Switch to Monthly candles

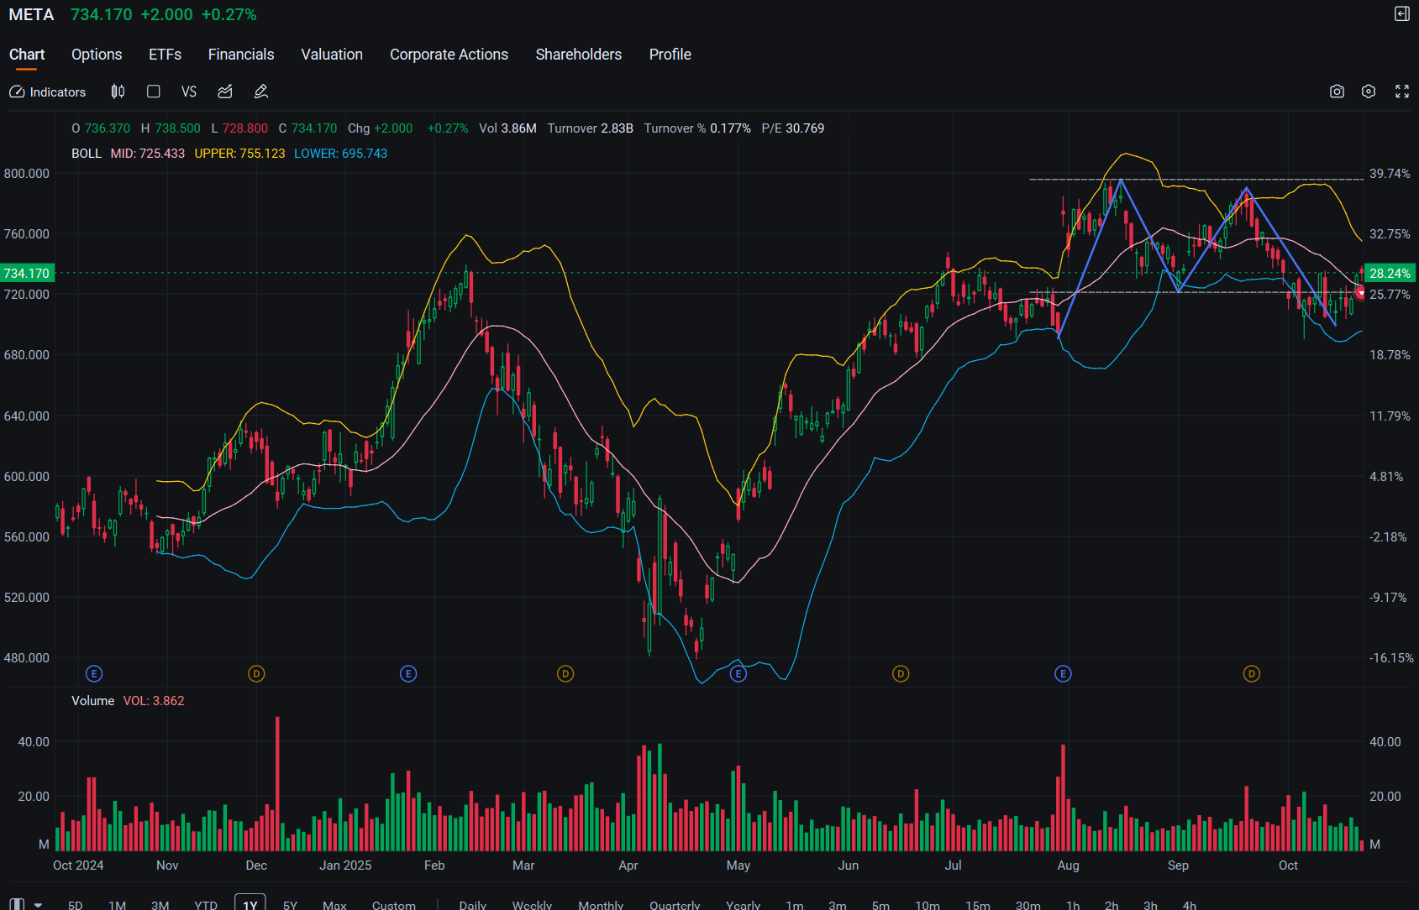point(601,905)
